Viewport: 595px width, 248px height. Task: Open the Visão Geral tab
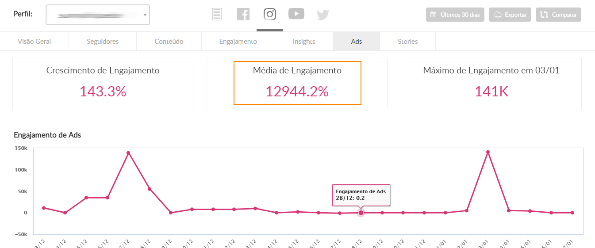[x=34, y=41]
